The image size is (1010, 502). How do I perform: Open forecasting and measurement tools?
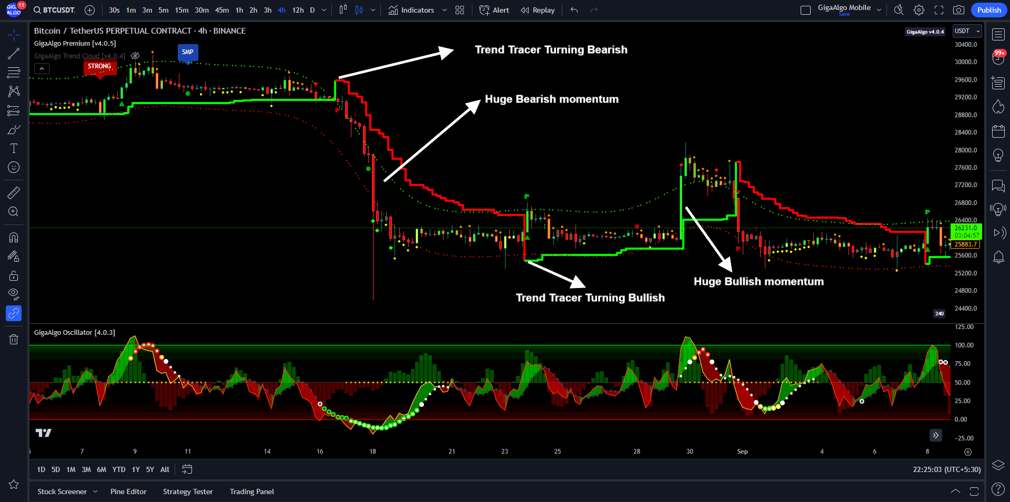click(x=14, y=110)
